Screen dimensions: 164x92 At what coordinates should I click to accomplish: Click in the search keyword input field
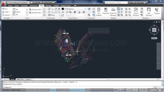(116, 3)
